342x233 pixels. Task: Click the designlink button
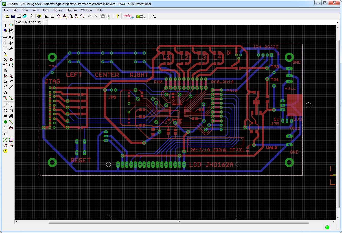pos(129,16)
